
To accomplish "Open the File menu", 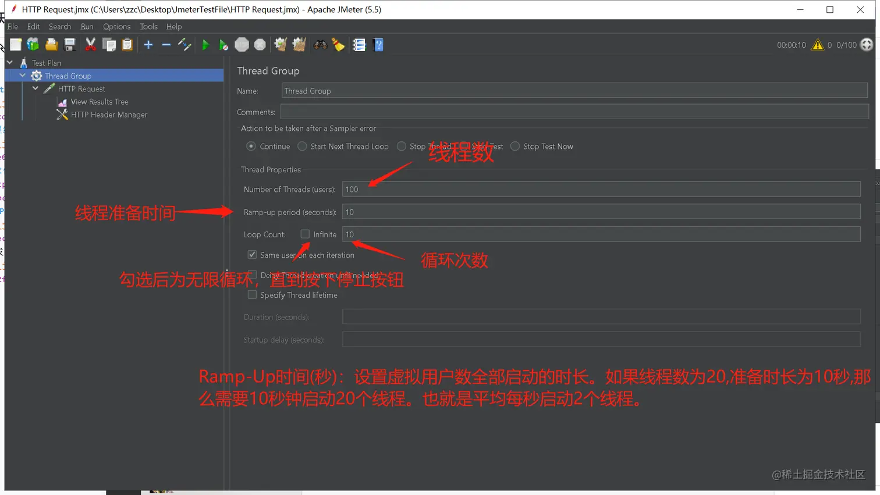I will pos(13,27).
